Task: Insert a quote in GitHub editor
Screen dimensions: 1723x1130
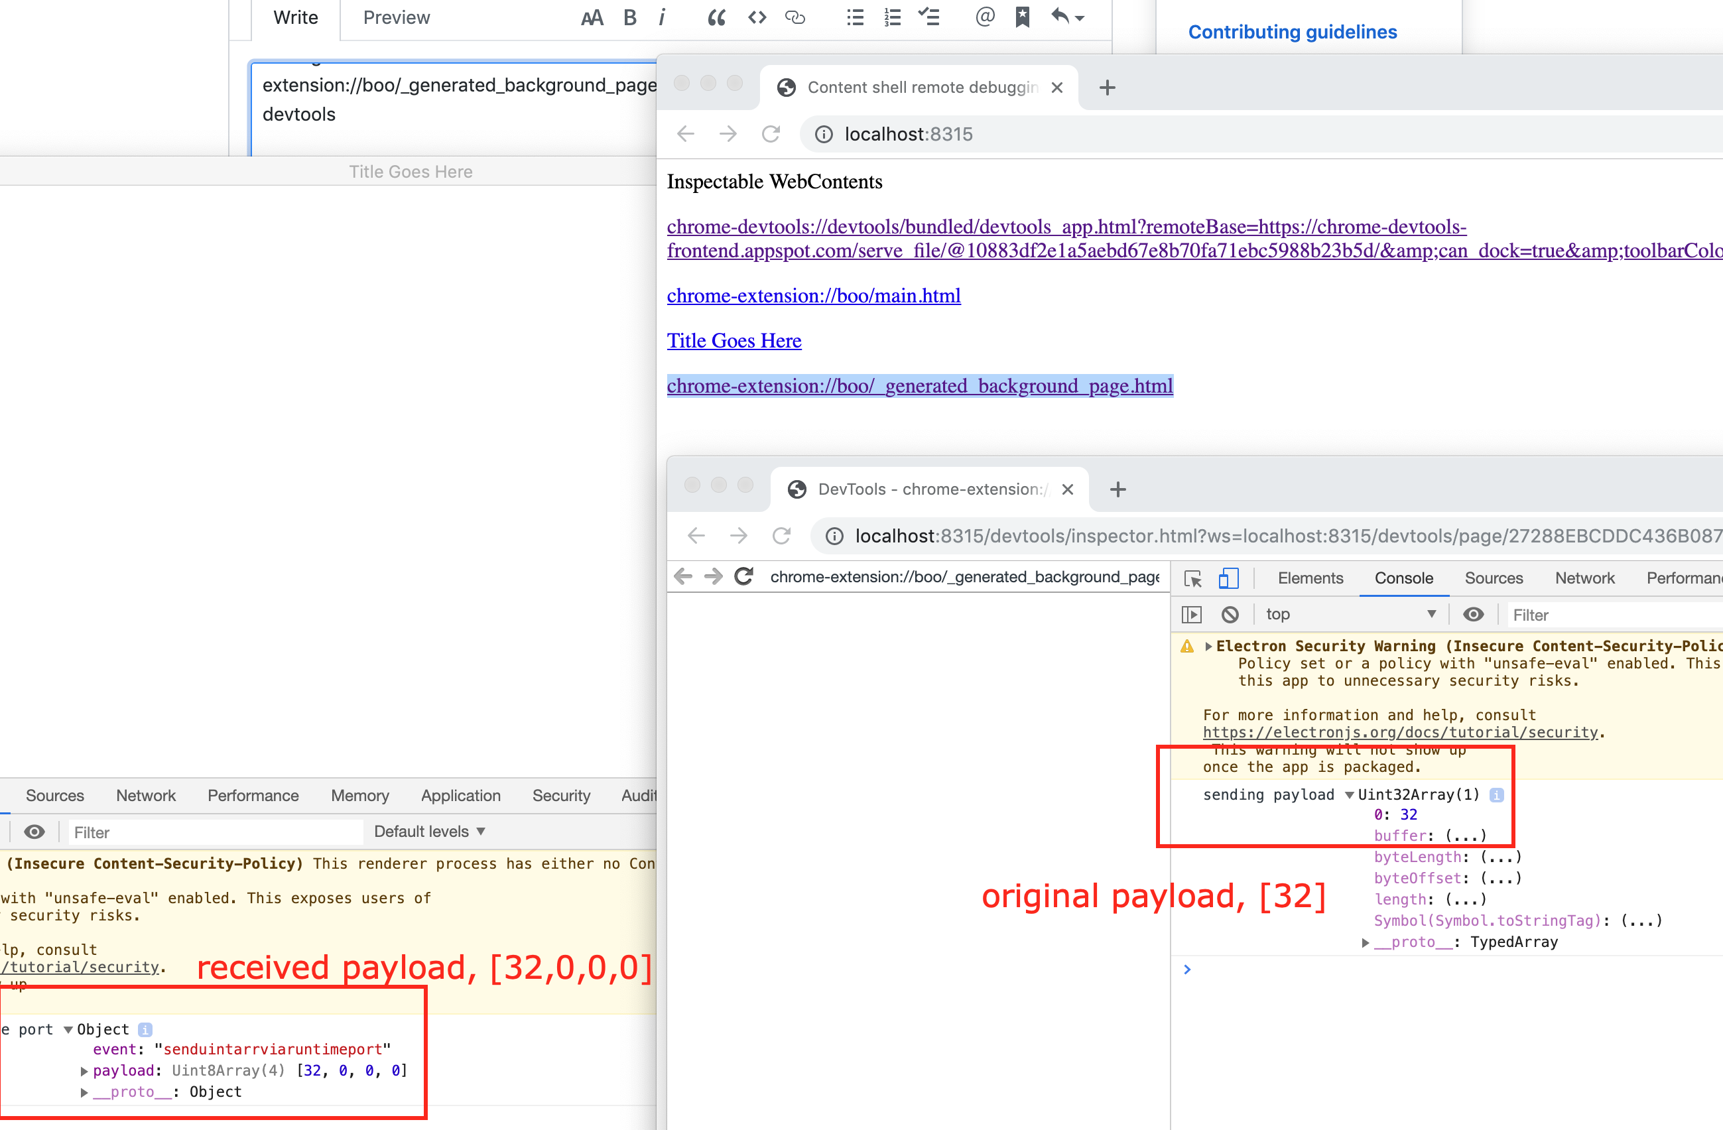Action: pyautogui.click(x=716, y=17)
